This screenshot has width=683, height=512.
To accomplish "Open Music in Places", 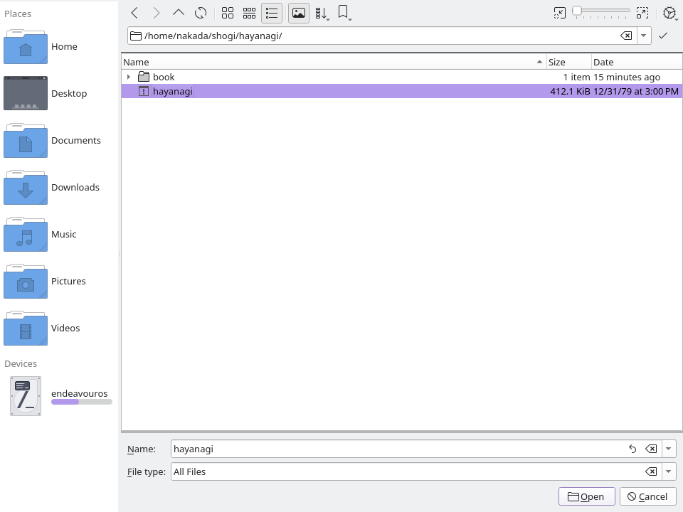I will point(59,235).
